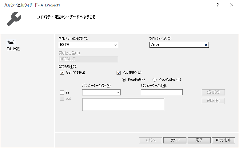Viewport: 239px width, 148px height.
Task: Close the property wizard window
Action: coord(232,5)
